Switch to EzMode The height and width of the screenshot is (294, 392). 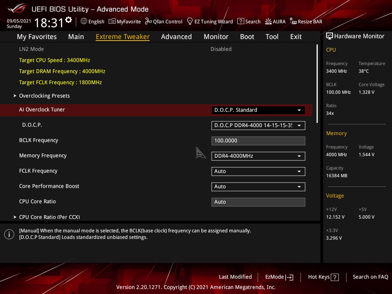click(x=279, y=277)
